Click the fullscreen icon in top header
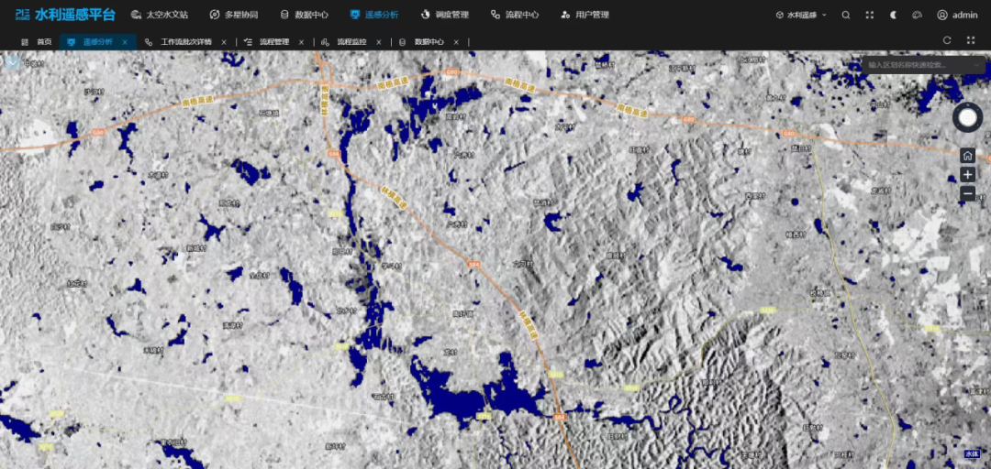This screenshot has height=469, width=991. tap(870, 15)
